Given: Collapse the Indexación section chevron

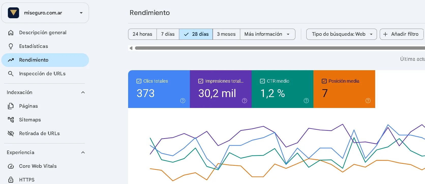Looking at the screenshot, I should (x=83, y=93).
